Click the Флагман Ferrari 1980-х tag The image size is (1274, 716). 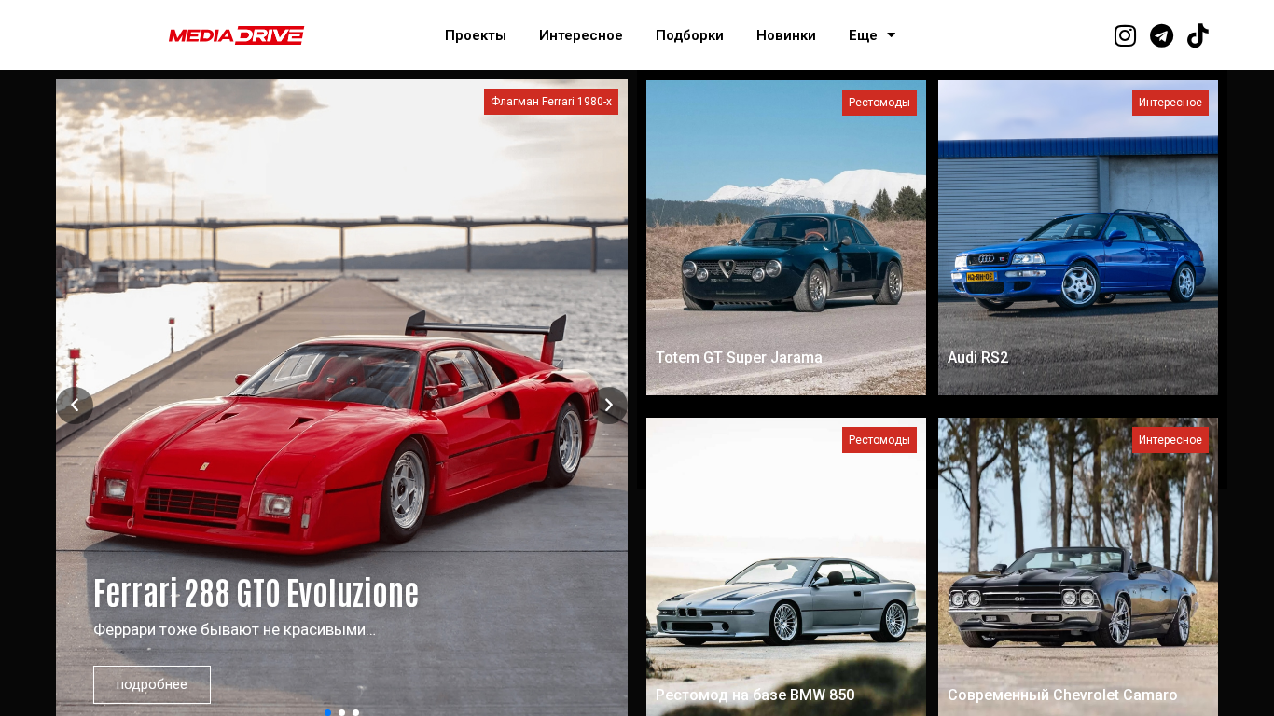[551, 102]
